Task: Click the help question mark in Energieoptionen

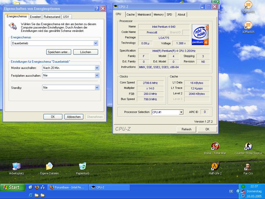Action: pyautogui.click(x=97, y=8)
